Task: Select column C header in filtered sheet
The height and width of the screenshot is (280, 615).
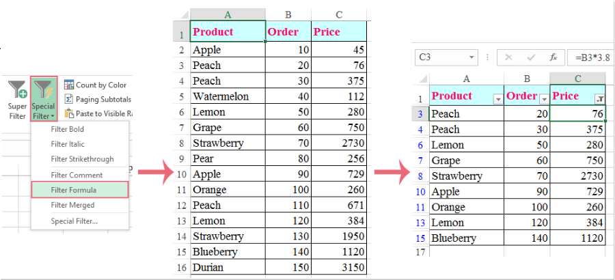Action: 577,79
